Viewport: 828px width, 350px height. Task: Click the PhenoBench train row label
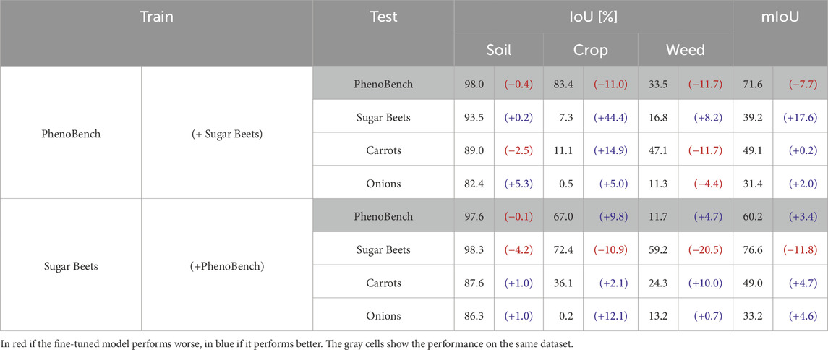[71, 134]
